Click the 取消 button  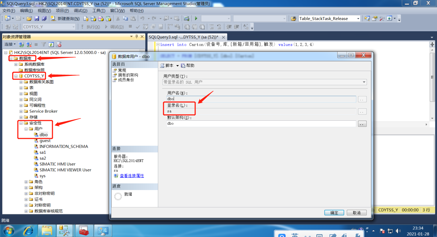tap(357, 213)
